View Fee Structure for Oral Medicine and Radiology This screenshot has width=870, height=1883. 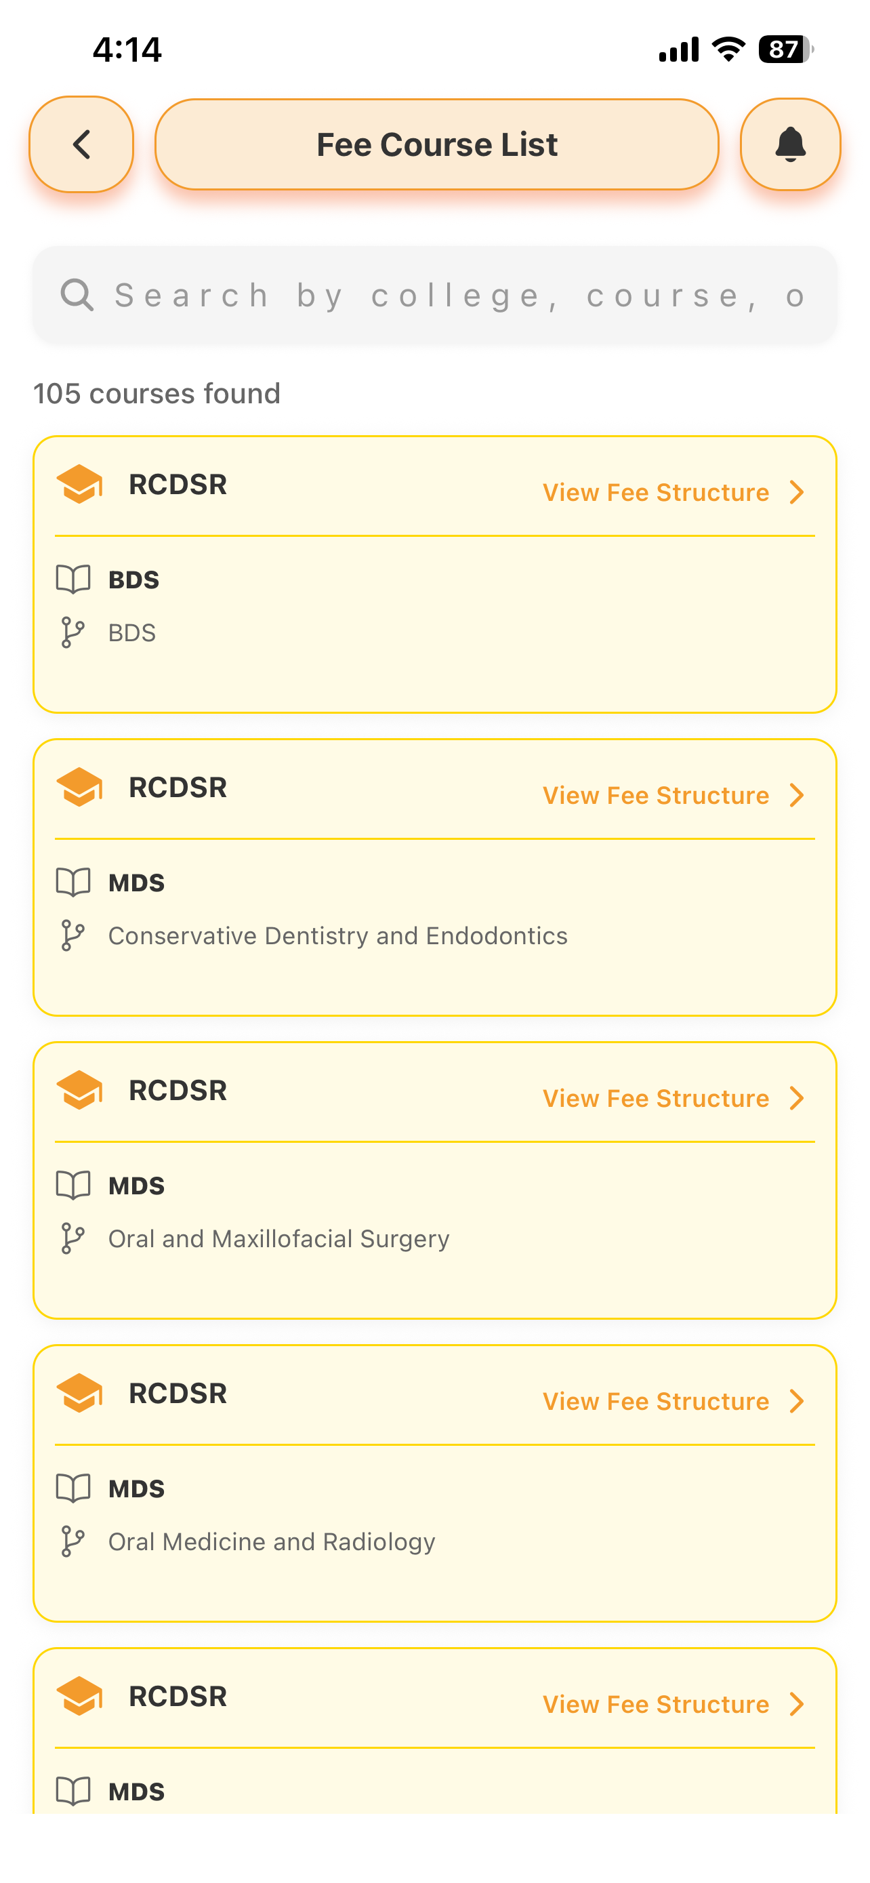click(655, 1401)
